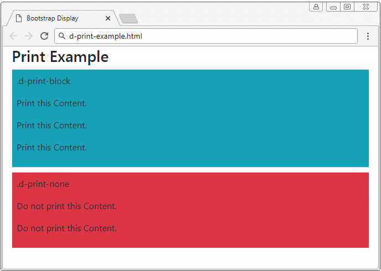Click the page icon on tab
Screen dimensions: 381x271
click(19, 18)
